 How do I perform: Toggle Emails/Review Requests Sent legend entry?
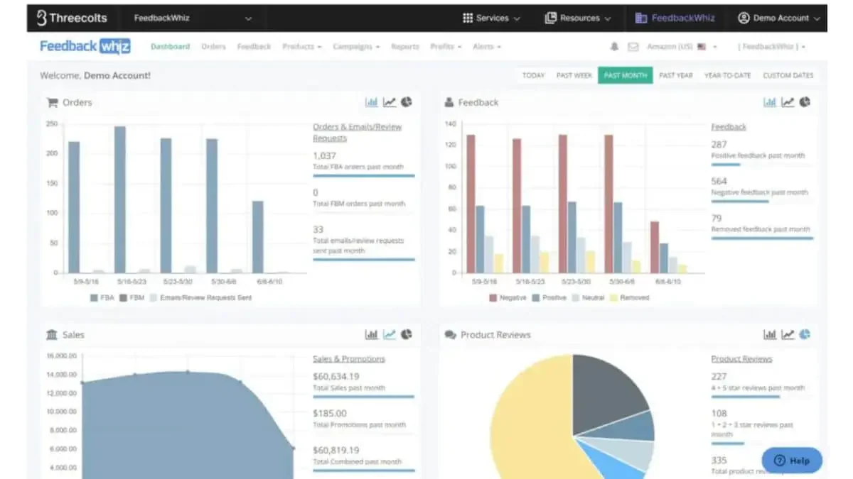click(200, 297)
